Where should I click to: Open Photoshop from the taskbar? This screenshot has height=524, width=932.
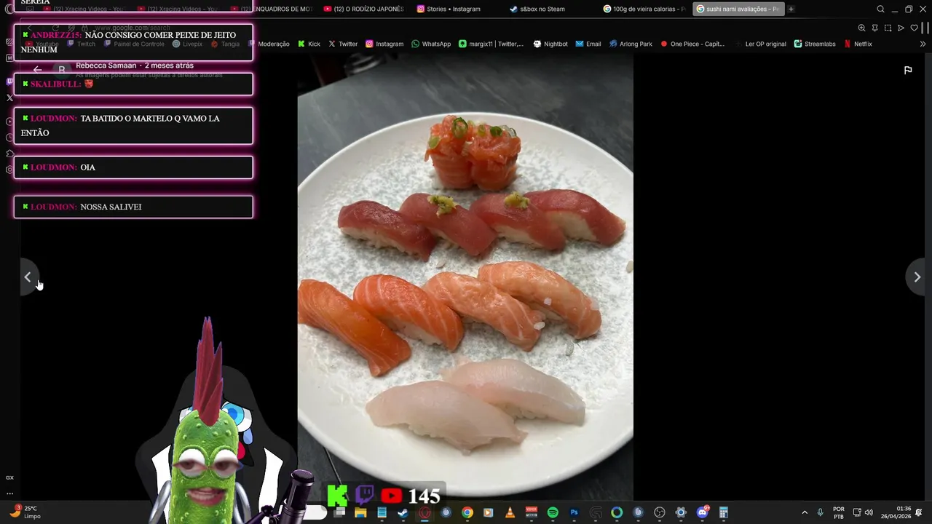pyautogui.click(x=574, y=512)
